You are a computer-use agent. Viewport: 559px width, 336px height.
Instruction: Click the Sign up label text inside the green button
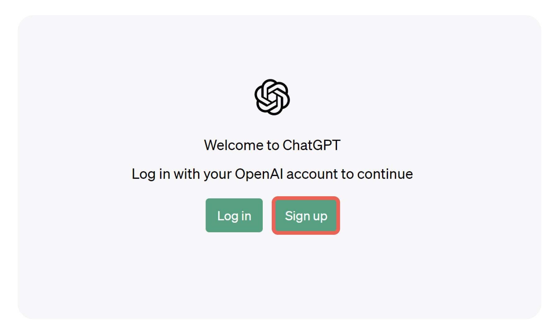point(306,216)
